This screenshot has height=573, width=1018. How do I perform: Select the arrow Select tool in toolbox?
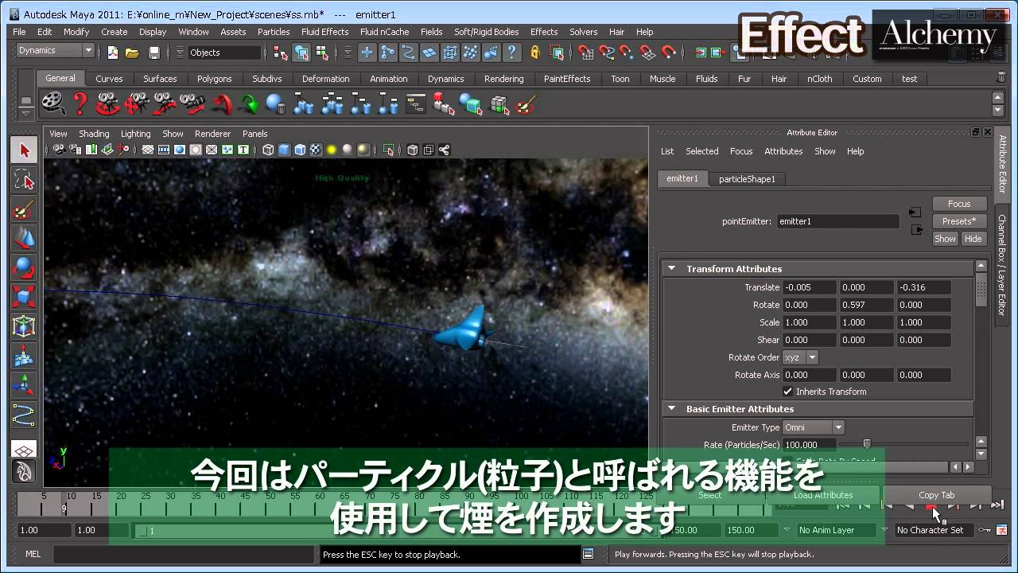coord(24,150)
